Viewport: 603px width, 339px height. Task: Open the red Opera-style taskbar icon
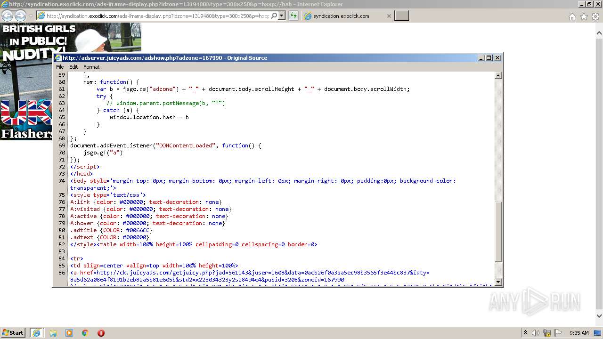pyautogui.click(x=101, y=333)
